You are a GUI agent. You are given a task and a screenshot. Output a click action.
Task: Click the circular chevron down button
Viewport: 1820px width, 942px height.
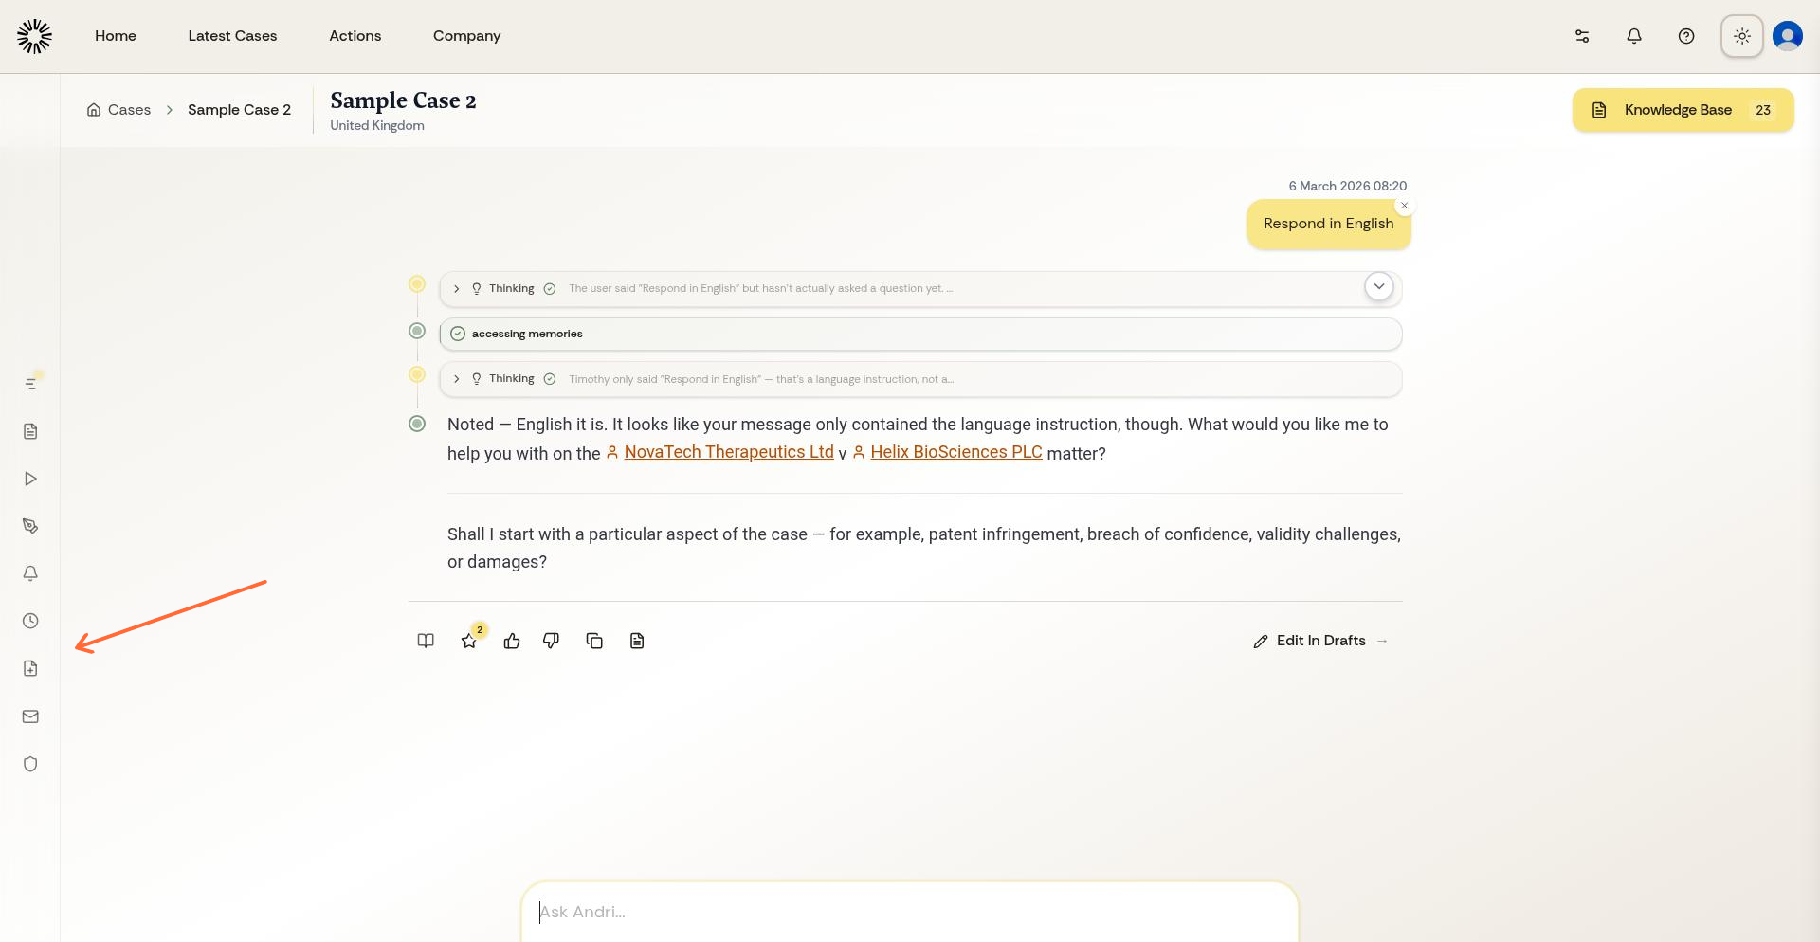click(1379, 286)
